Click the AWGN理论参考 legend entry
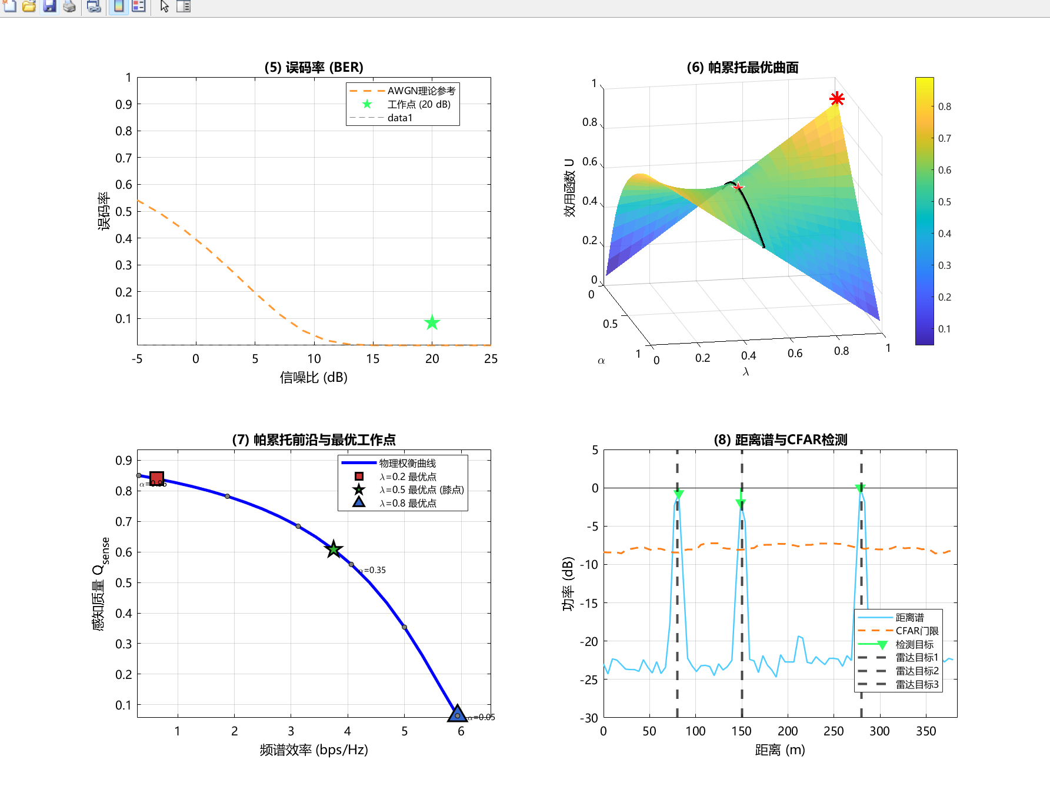The height and width of the screenshot is (796, 1050). [x=403, y=91]
